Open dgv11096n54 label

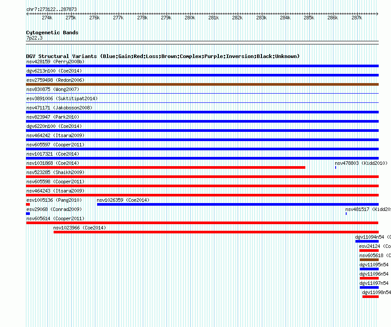pyautogui.click(x=374, y=274)
